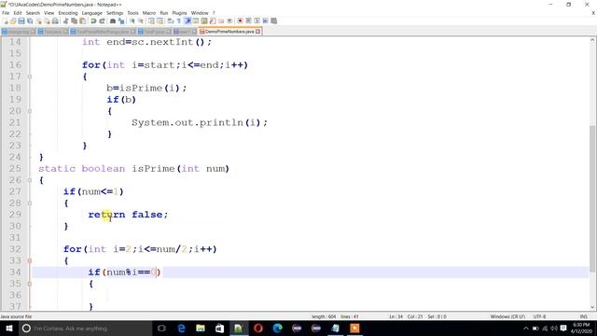Click the Cortana search box

(85, 329)
